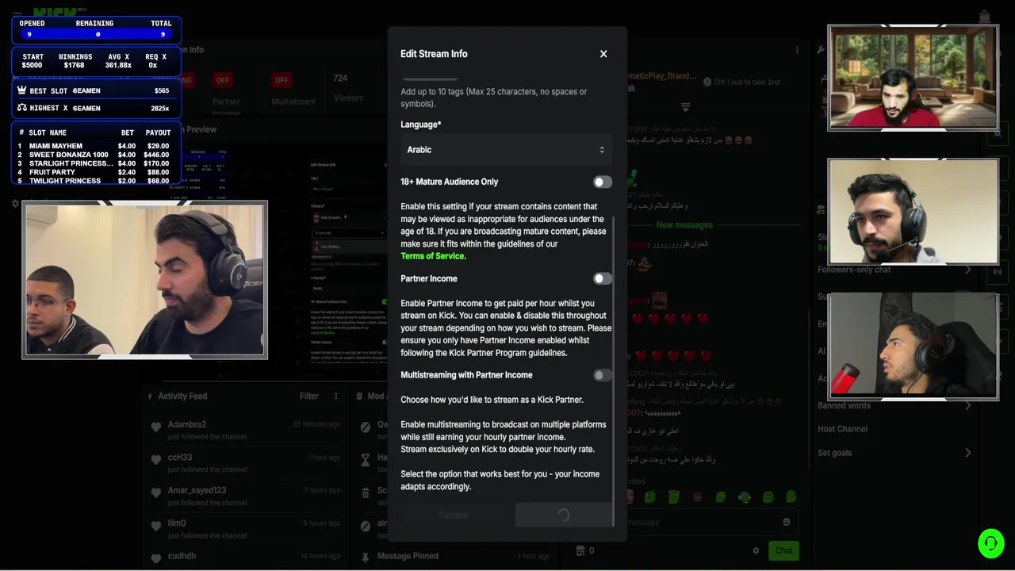Toggle 18+ Mature Audience Only switch
This screenshot has height=571, width=1015.
[x=603, y=182]
